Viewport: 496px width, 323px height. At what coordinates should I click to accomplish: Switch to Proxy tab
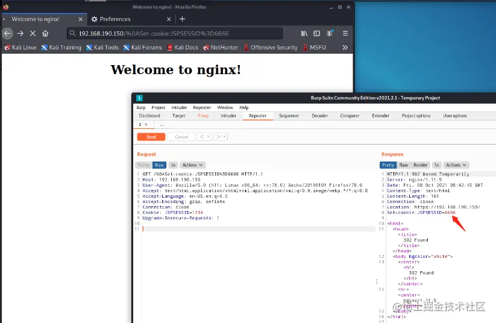[x=203, y=116]
